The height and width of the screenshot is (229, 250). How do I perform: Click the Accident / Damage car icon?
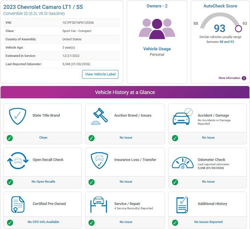tap(182, 116)
